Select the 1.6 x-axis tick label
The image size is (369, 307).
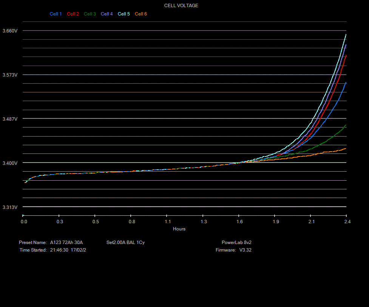[239, 222]
